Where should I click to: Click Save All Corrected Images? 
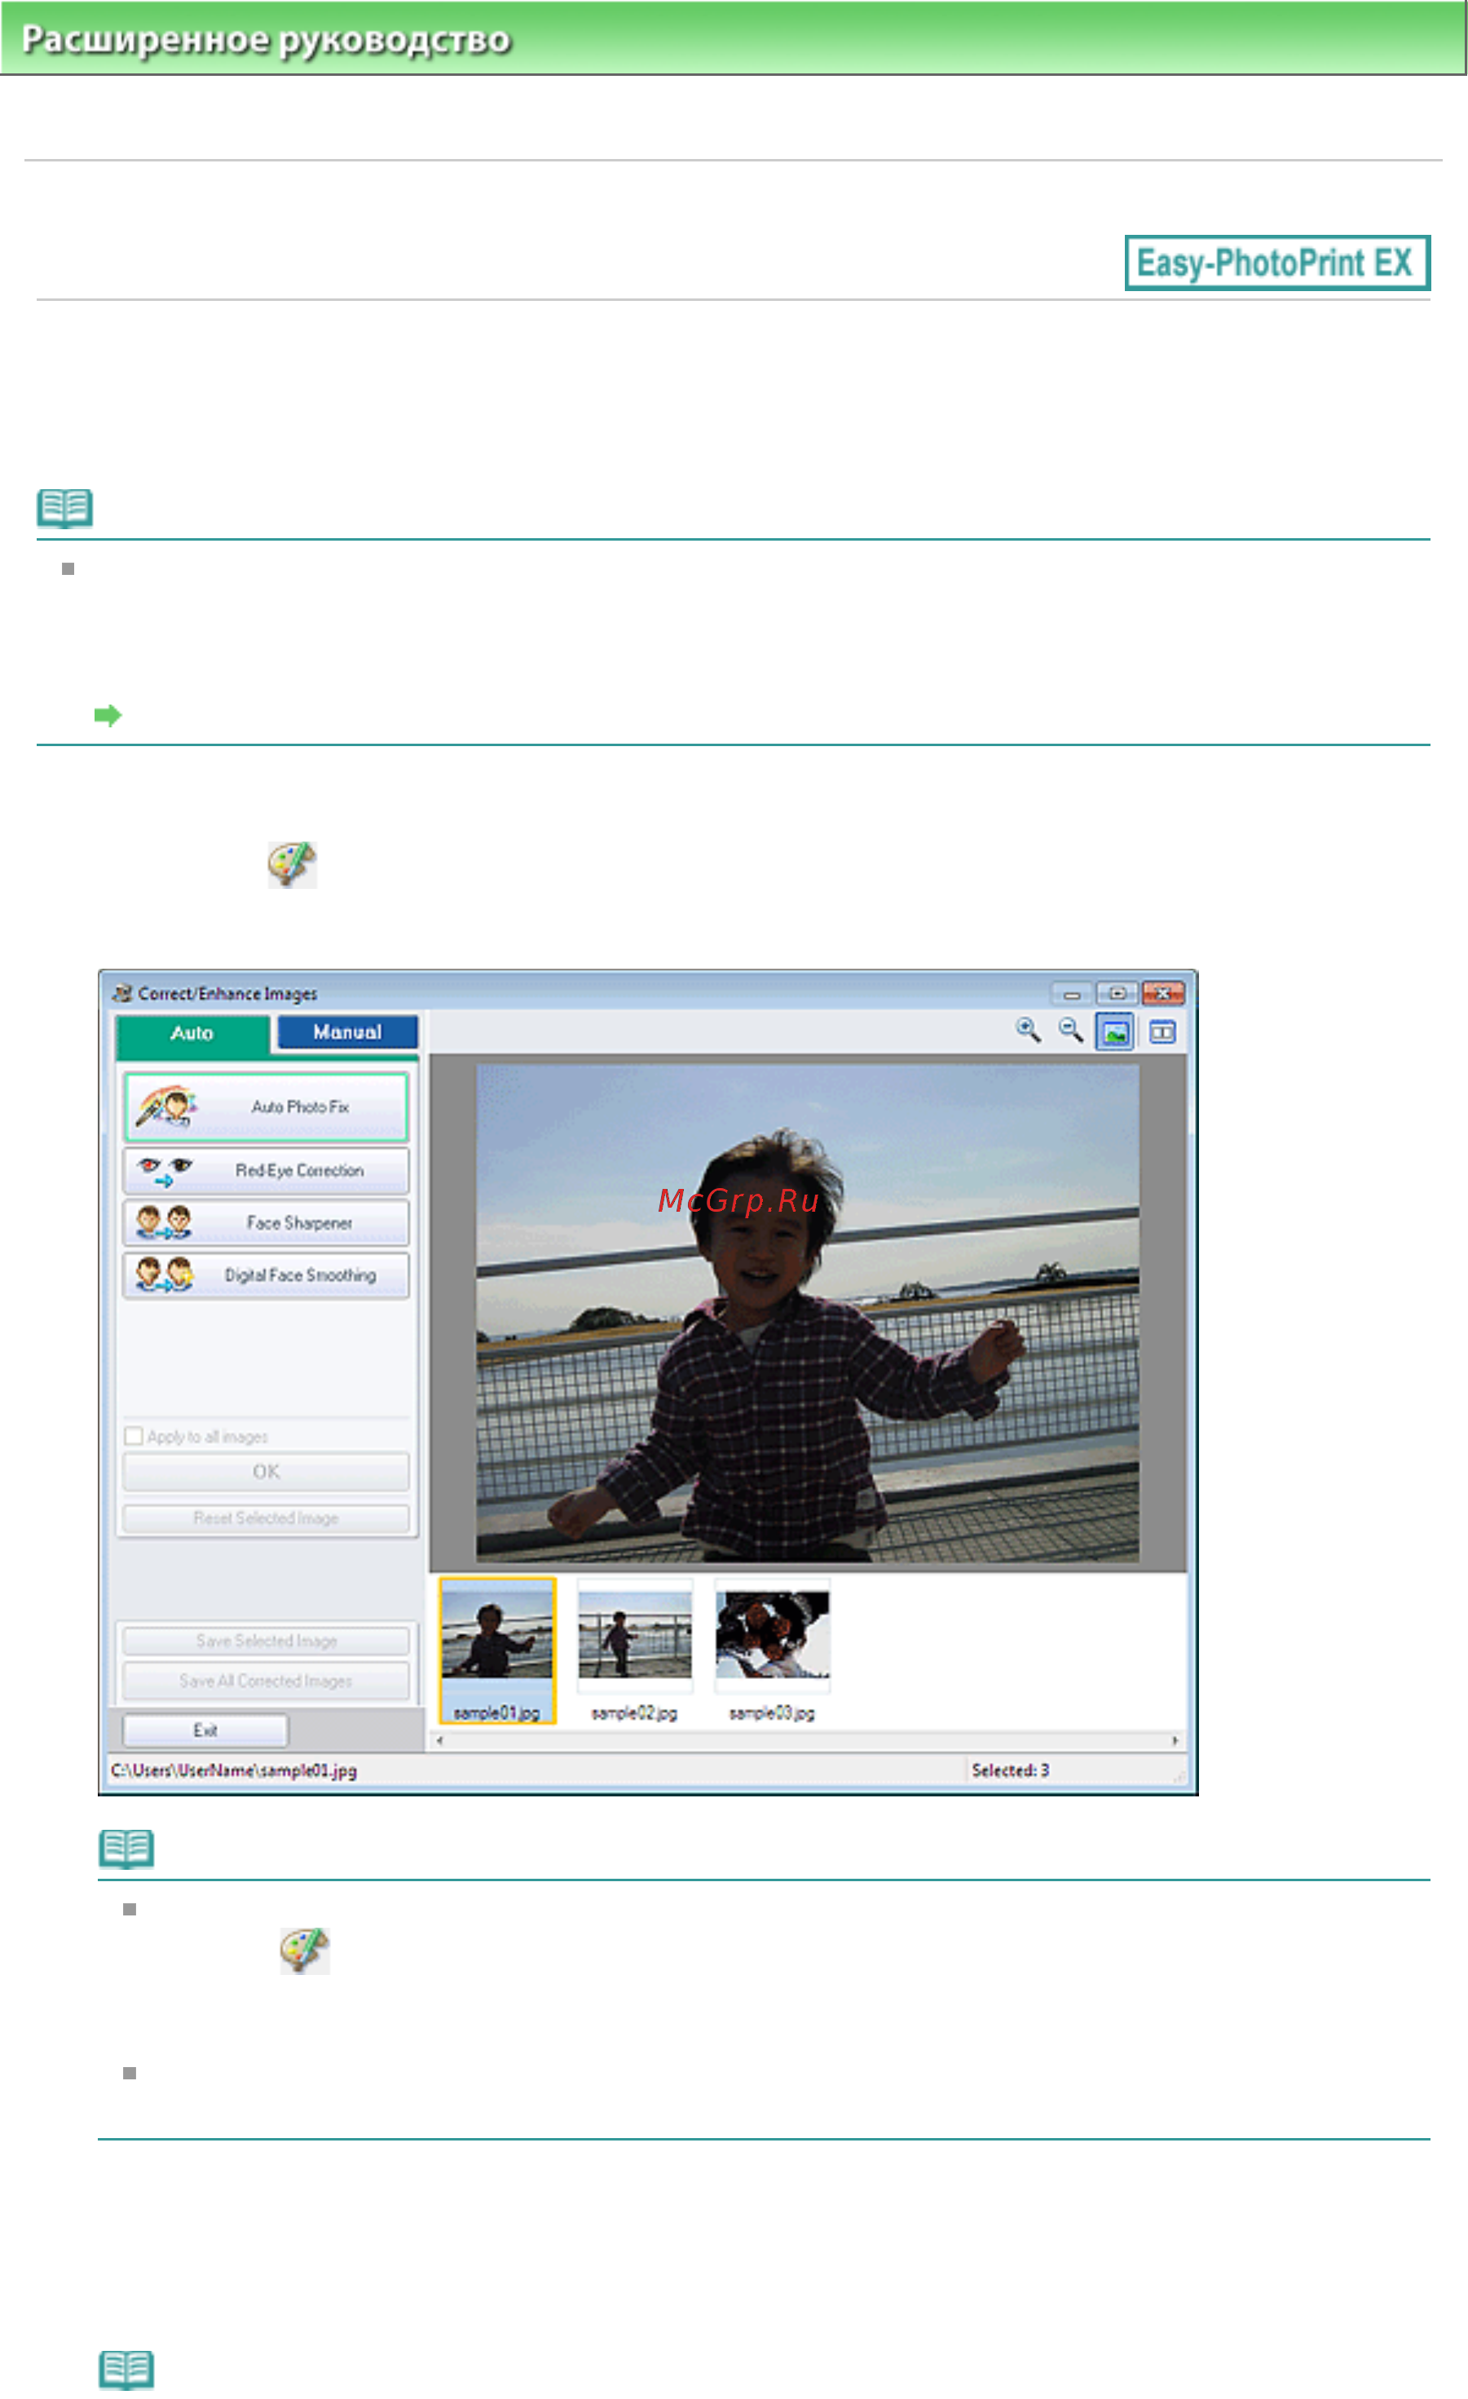click(266, 1681)
